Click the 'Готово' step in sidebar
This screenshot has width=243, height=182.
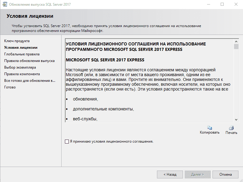[10, 87]
